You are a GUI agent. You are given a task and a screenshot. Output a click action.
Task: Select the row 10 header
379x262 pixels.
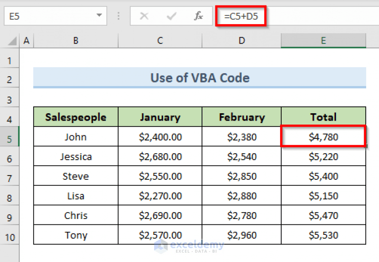pos(9,235)
